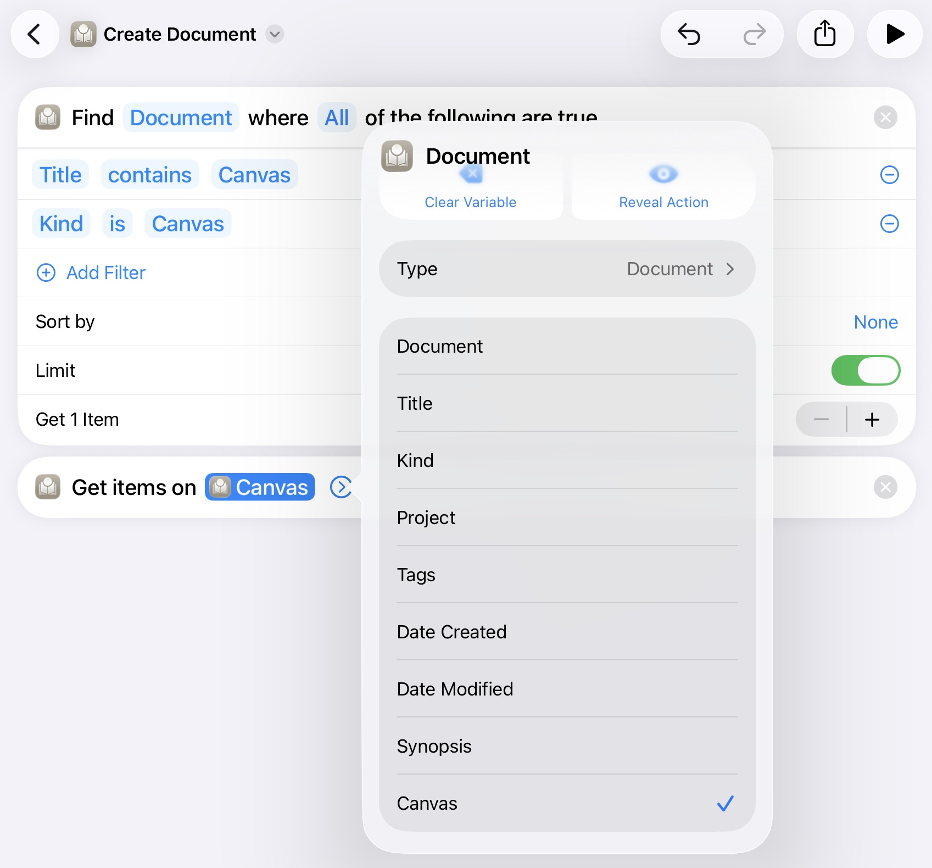Remove the Title contains Canvas filter
This screenshot has width=932, height=868.
coord(889,175)
